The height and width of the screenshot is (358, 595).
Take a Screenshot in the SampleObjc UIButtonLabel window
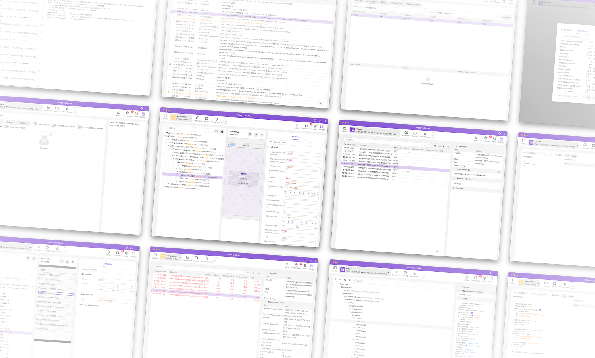(198, 119)
